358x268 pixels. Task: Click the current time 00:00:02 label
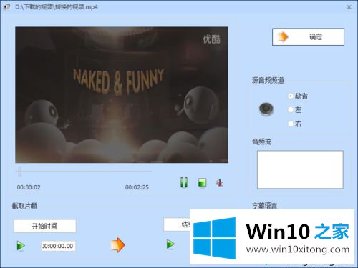click(29, 187)
